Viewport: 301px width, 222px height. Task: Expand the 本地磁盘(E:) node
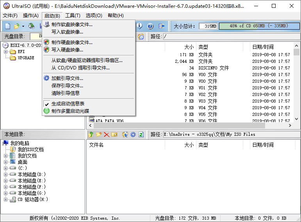click(5, 181)
